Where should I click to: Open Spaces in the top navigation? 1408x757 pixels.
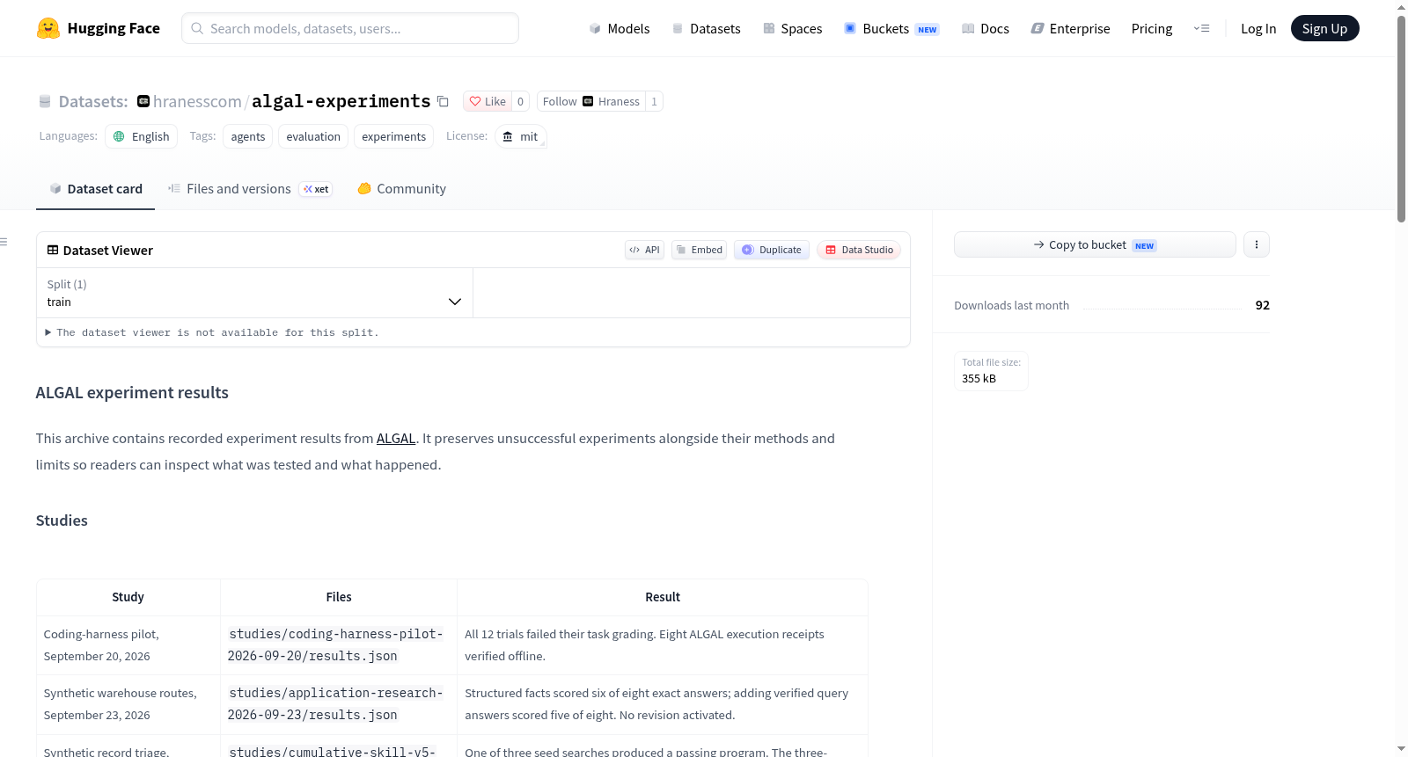[793, 28]
